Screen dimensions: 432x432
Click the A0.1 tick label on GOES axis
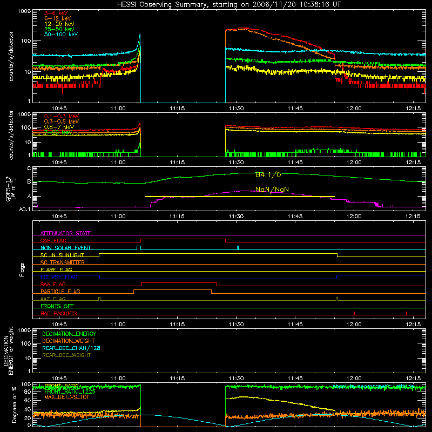point(24,209)
